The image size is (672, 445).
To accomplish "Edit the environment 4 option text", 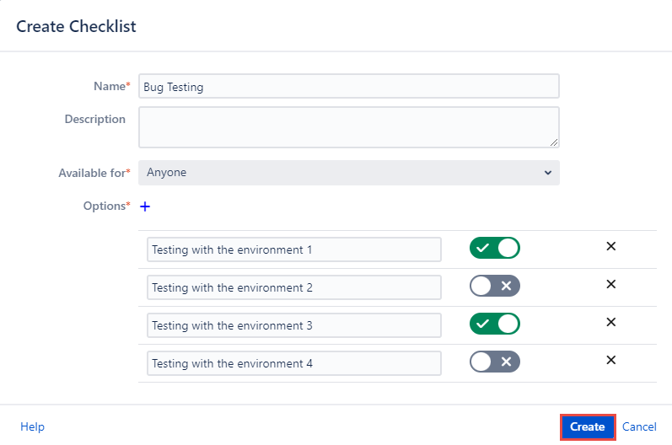I will [x=293, y=363].
